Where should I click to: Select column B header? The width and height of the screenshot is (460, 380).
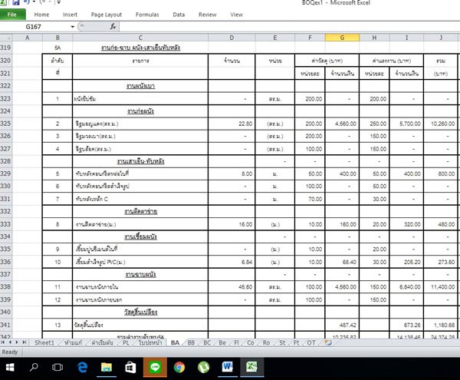click(58, 38)
